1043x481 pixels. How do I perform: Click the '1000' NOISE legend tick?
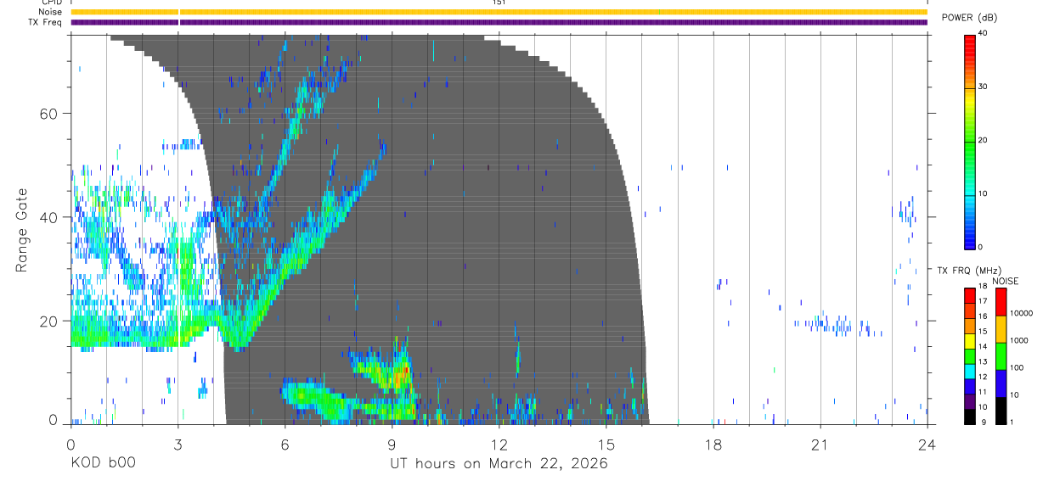click(1019, 341)
